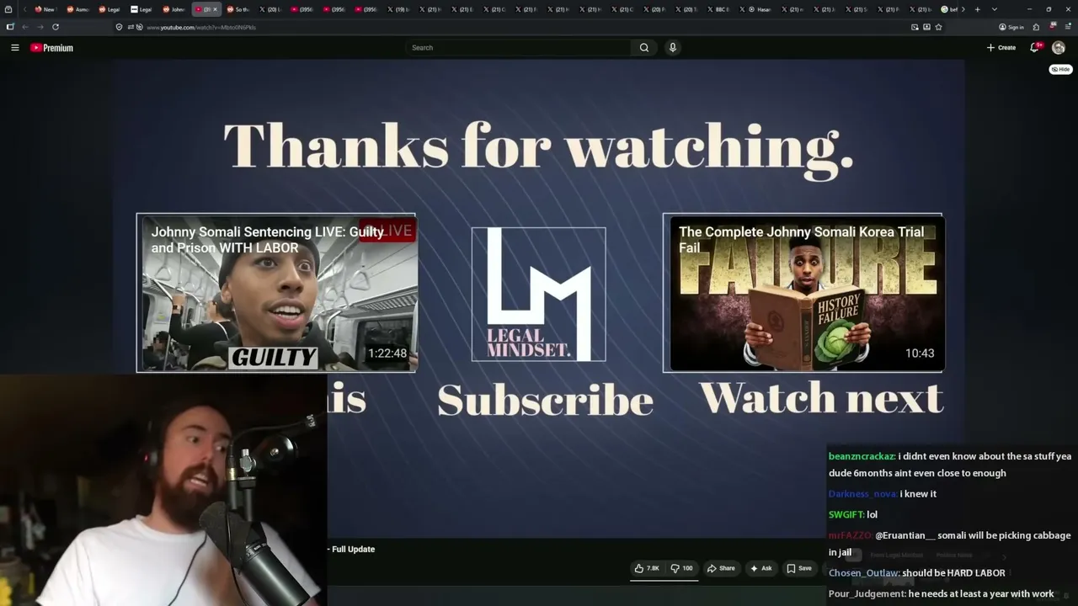Bookmark this page with the star

(938, 27)
